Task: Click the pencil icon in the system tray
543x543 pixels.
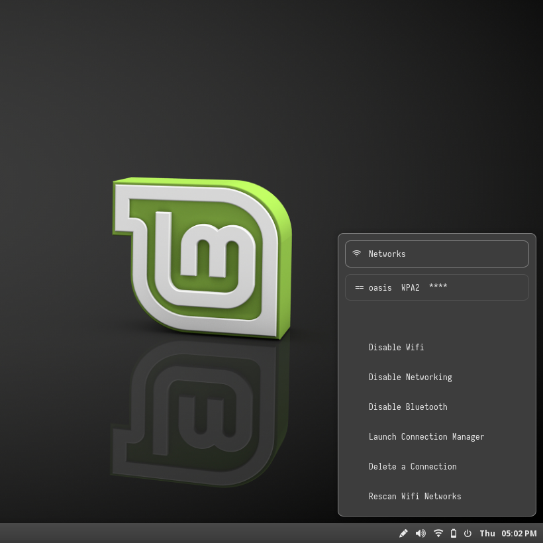Action: tap(403, 533)
